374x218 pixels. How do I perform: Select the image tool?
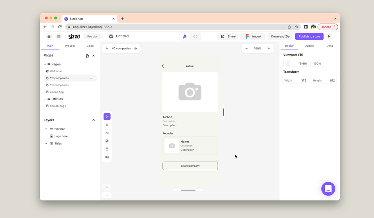[107, 141]
